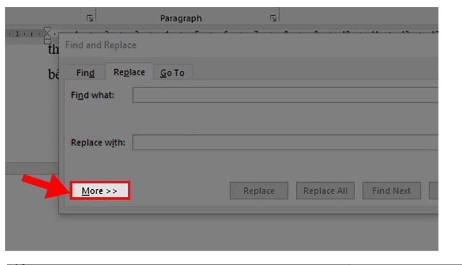The height and width of the screenshot is (265, 467).
Task: Click the Find what label
Action: pyautogui.click(x=92, y=95)
